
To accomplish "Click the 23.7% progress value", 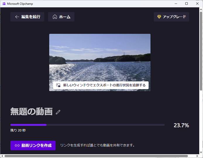I will 181,125.
